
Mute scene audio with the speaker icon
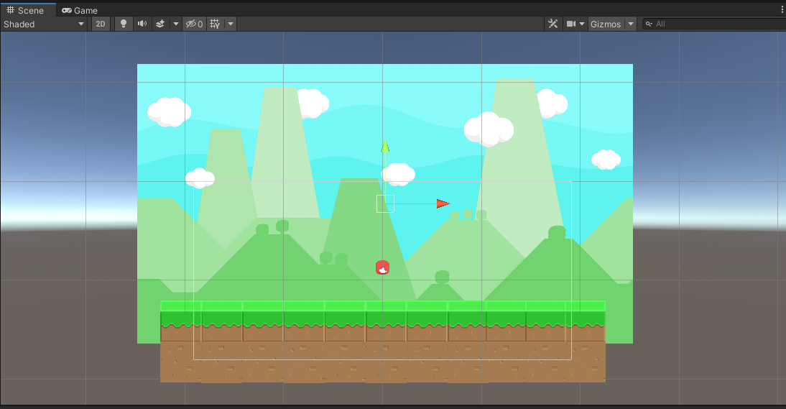click(142, 24)
